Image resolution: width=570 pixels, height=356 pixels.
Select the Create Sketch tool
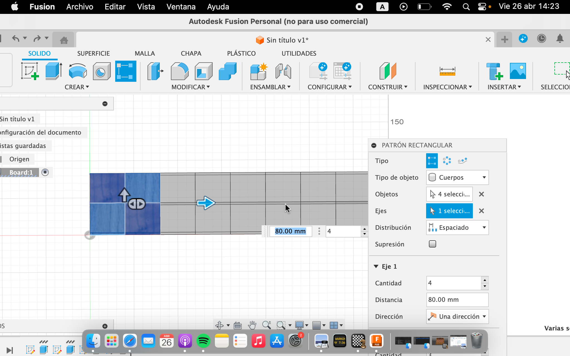(x=30, y=71)
